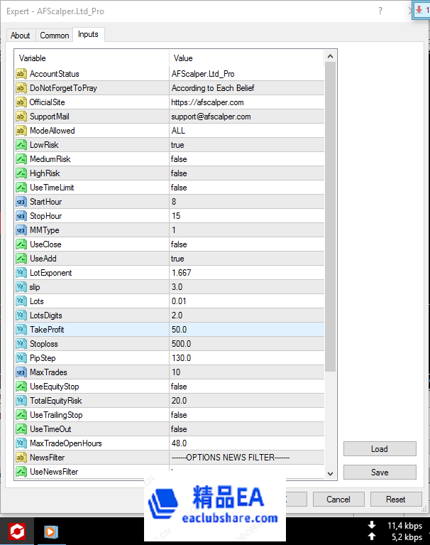This screenshot has width=430, height=545.
Task: Switch to the Common tab
Action: coord(55,36)
